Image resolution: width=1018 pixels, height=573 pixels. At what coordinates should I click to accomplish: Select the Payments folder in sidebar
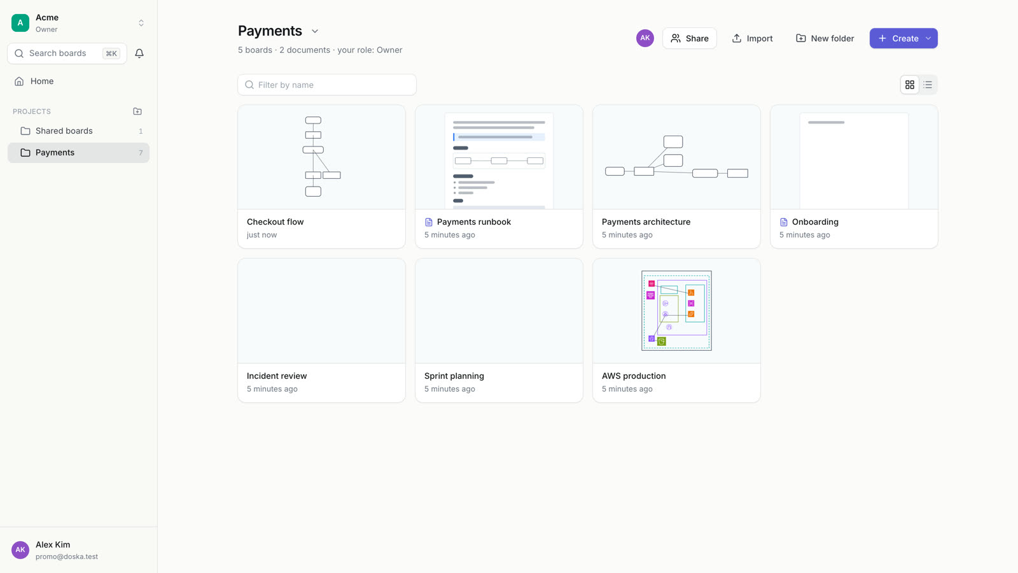[79, 153]
